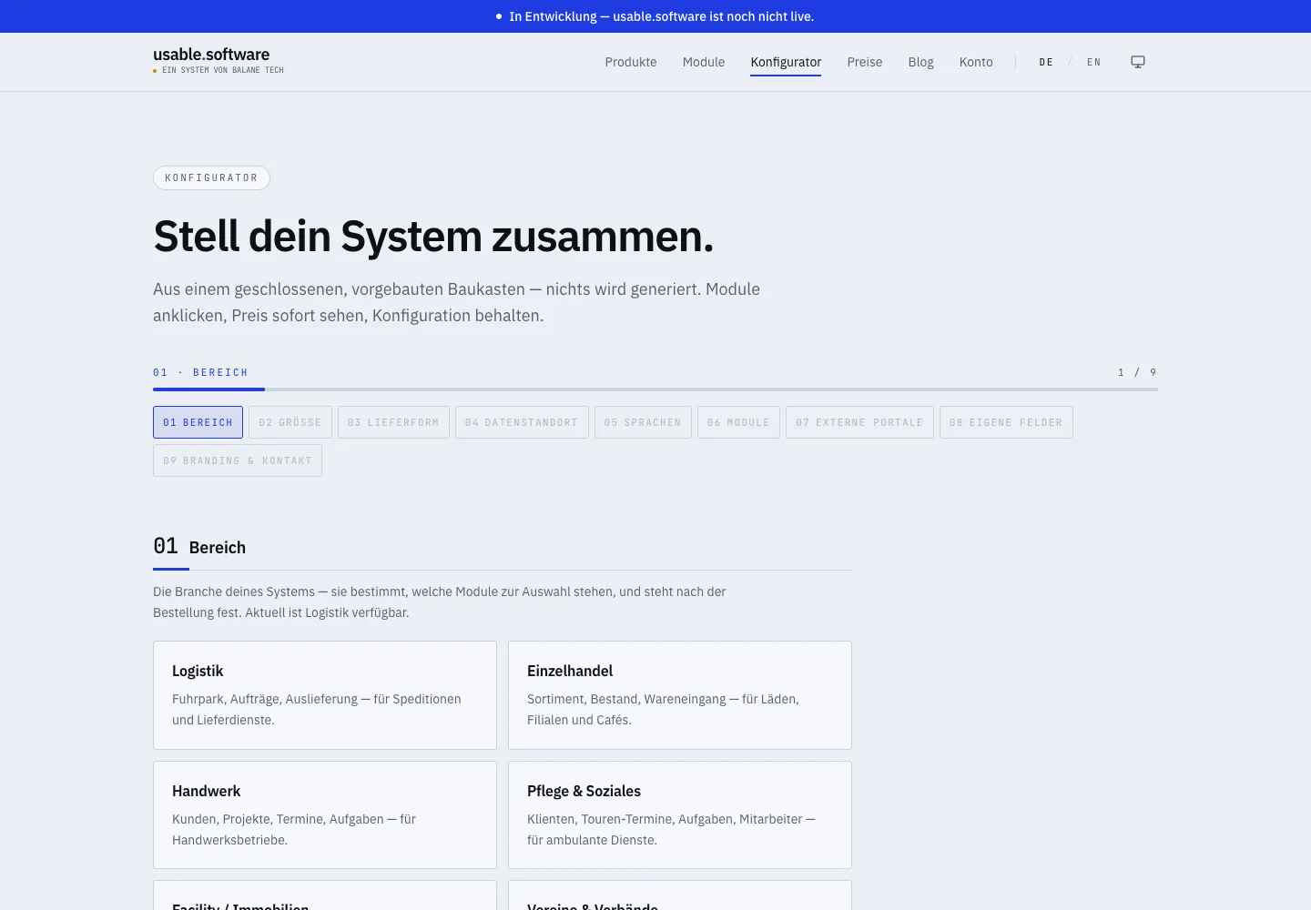The height and width of the screenshot is (910, 1311).
Task: Switch language to DE
Action: click(x=1046, y=62)
